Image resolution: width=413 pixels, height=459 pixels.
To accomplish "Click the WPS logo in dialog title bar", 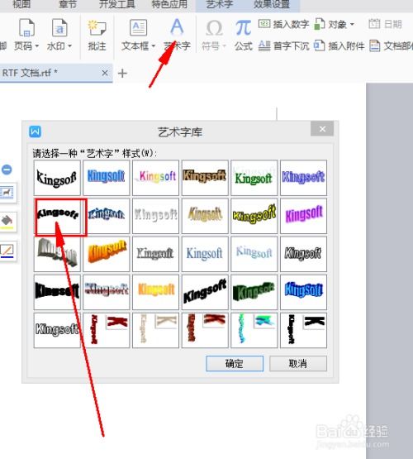I will coord(35,131).
